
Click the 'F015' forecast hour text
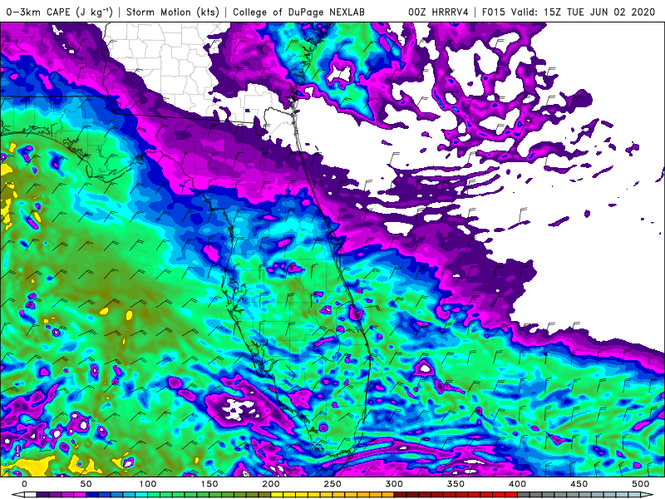pos(494,12)
